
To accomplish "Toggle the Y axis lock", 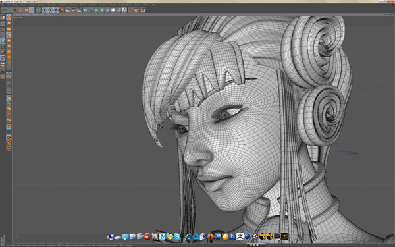I will click(x=50, y=10).
